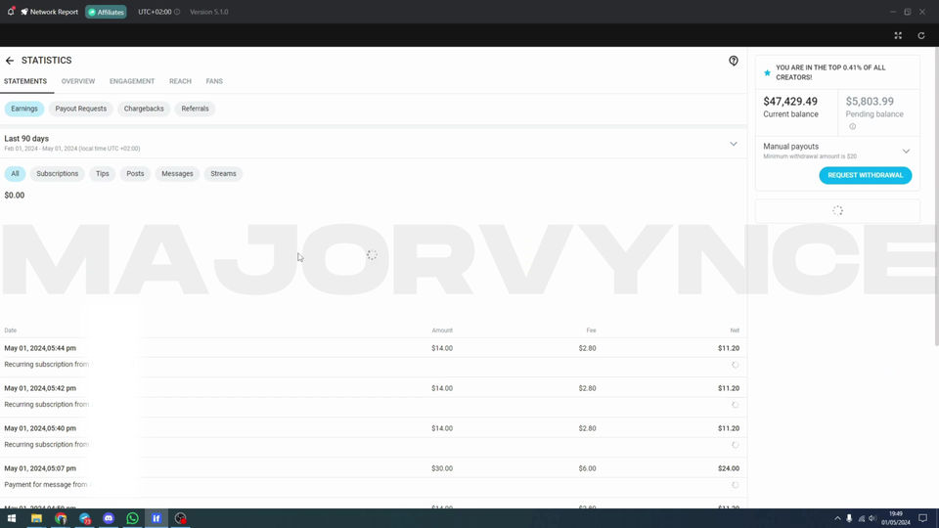939x528 pixels.
Task: Click the $6.00 fee cell
Action: point(588,468)
